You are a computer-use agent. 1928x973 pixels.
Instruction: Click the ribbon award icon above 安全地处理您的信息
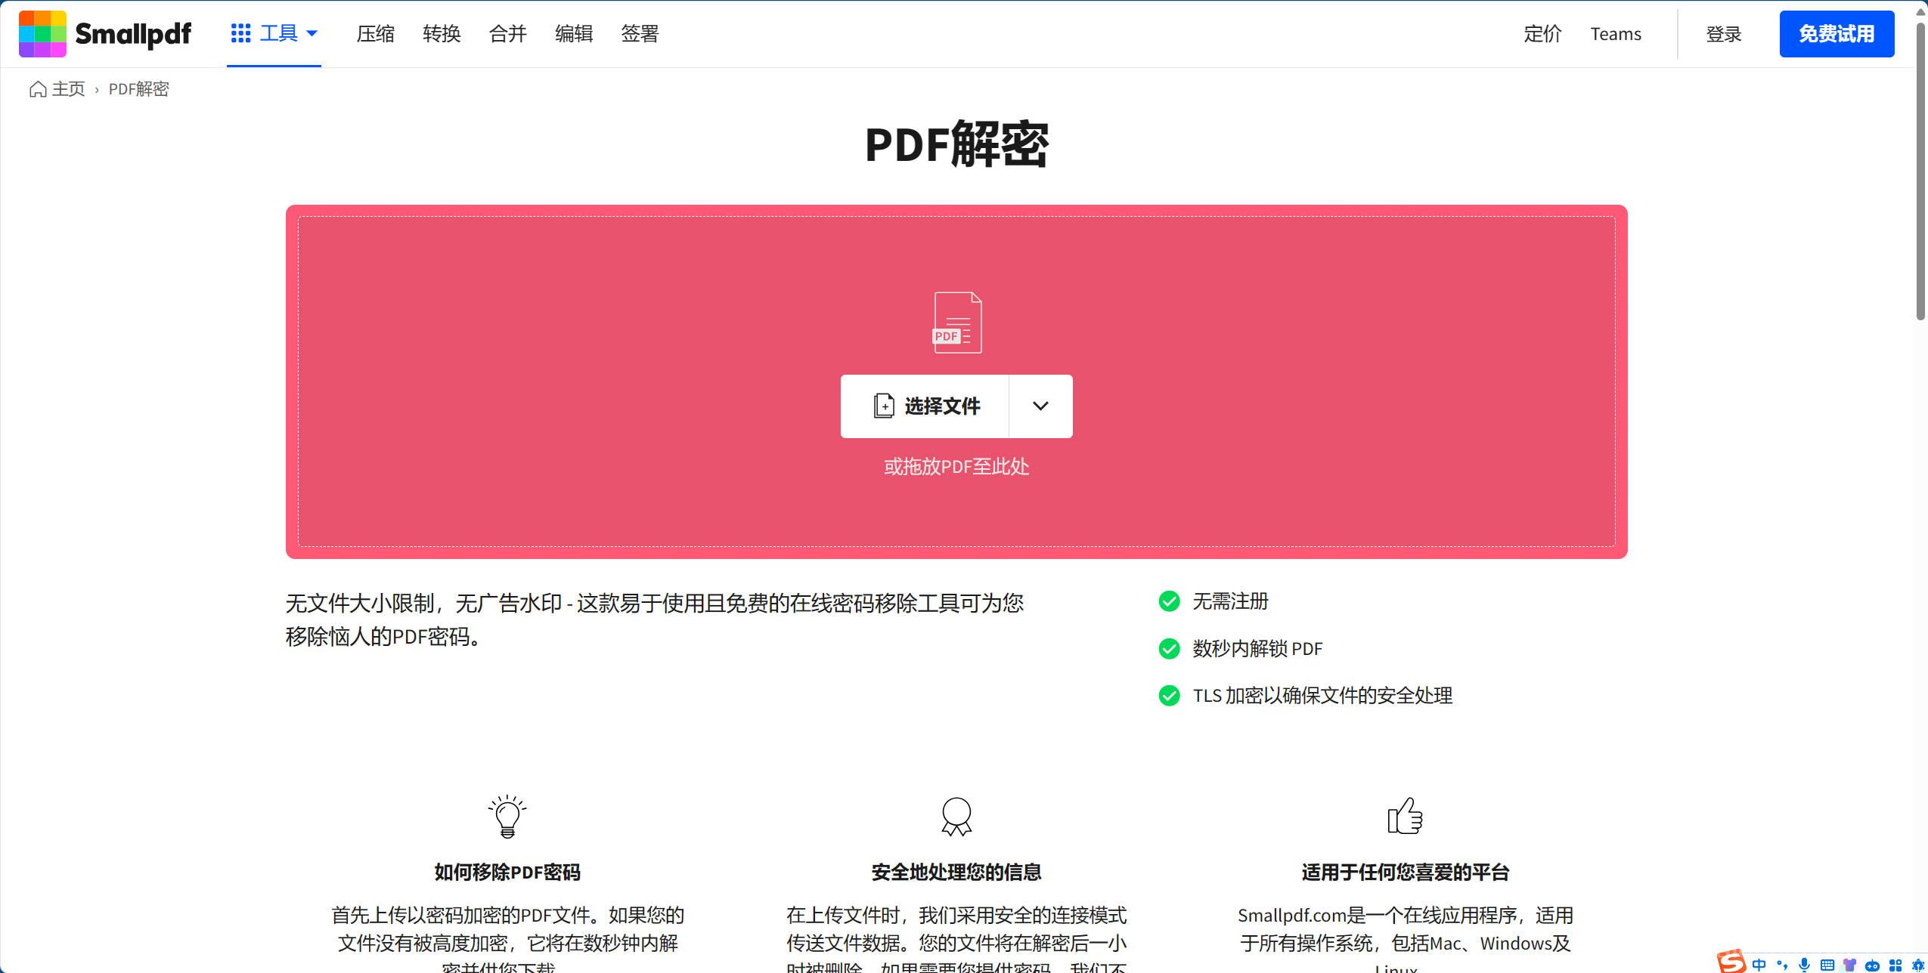956,817
